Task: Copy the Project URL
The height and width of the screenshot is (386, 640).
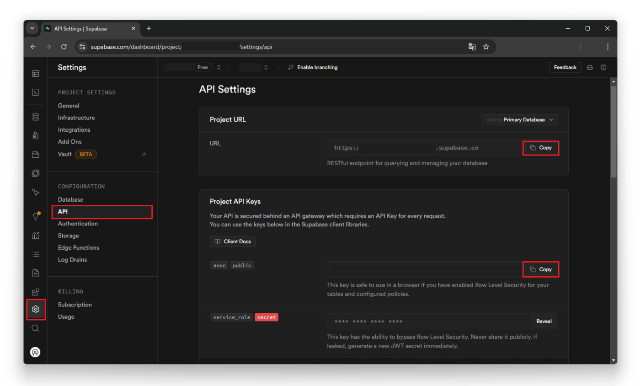Action: (x=541, y=148)
